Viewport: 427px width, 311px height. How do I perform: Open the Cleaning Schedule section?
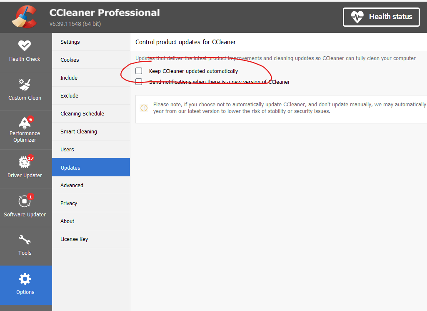(82, 114)
